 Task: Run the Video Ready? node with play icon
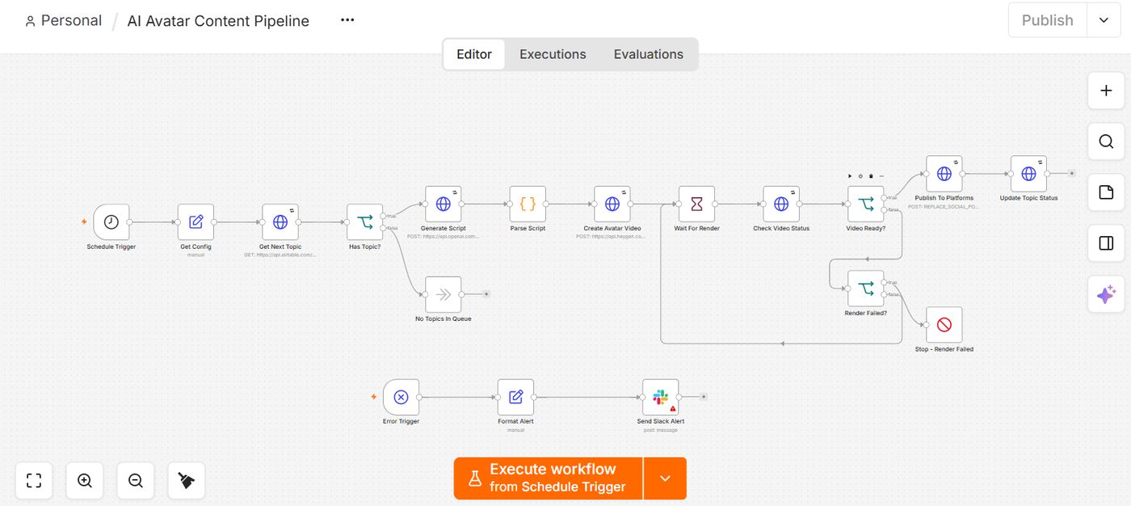[850, 176]
